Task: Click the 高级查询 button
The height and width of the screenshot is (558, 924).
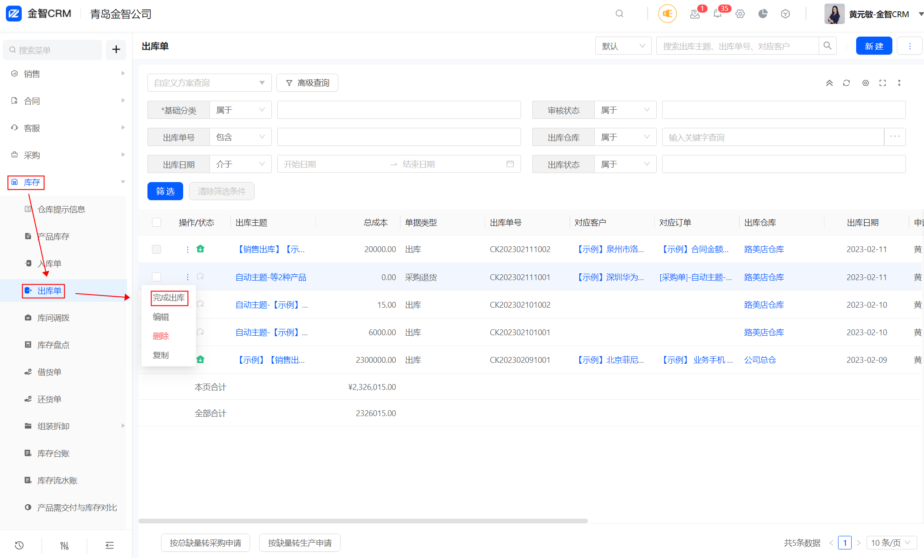Action: pyautogui.click(x=307, y=83)
